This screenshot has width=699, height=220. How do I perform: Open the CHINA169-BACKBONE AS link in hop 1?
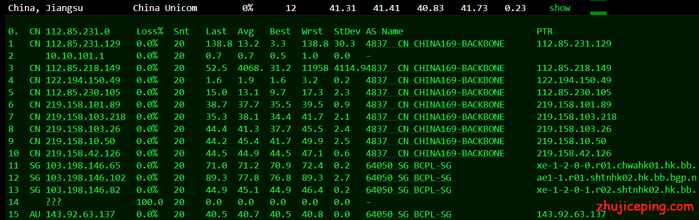(435, 44)
